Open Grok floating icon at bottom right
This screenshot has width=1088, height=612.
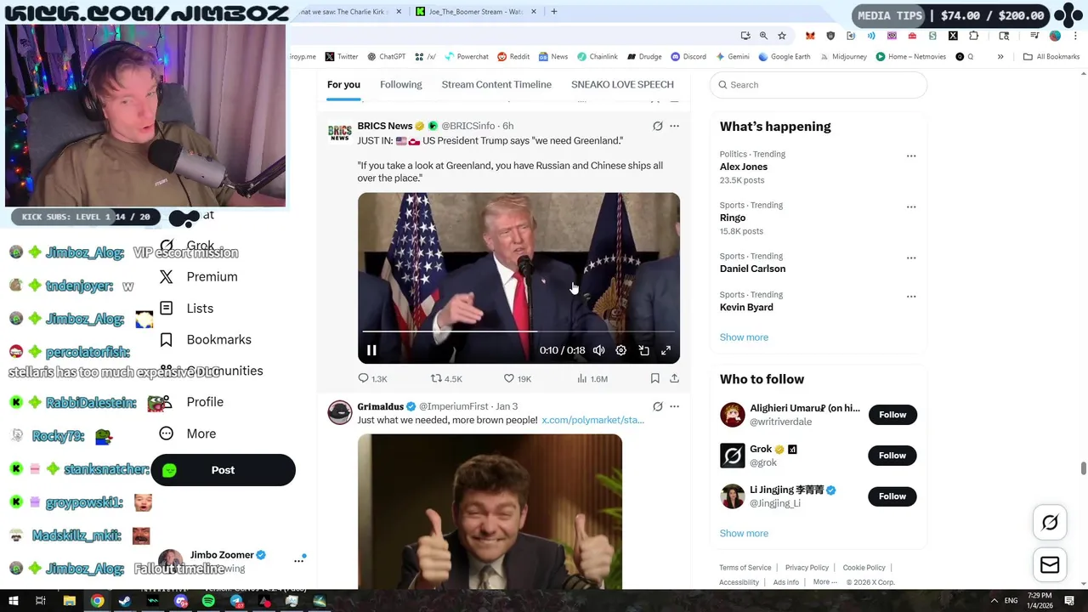[1050, 523]
